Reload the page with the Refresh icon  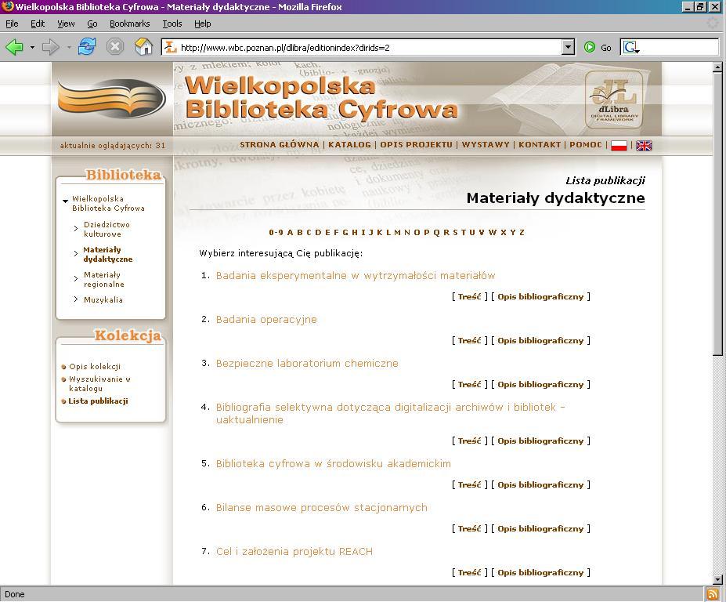87,47
